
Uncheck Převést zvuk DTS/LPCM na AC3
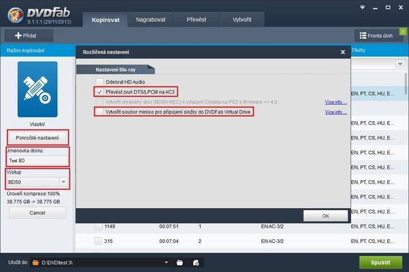(x=99, y=92)
